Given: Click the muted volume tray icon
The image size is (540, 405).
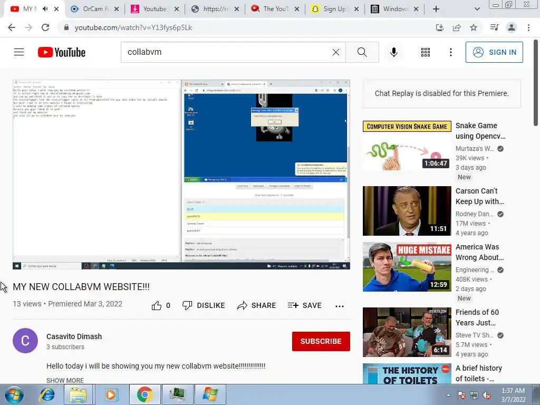Looking at the screenshot, I should tap(487, 395).
